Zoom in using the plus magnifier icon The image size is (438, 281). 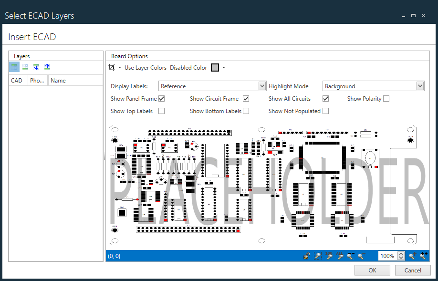(412, 256)
